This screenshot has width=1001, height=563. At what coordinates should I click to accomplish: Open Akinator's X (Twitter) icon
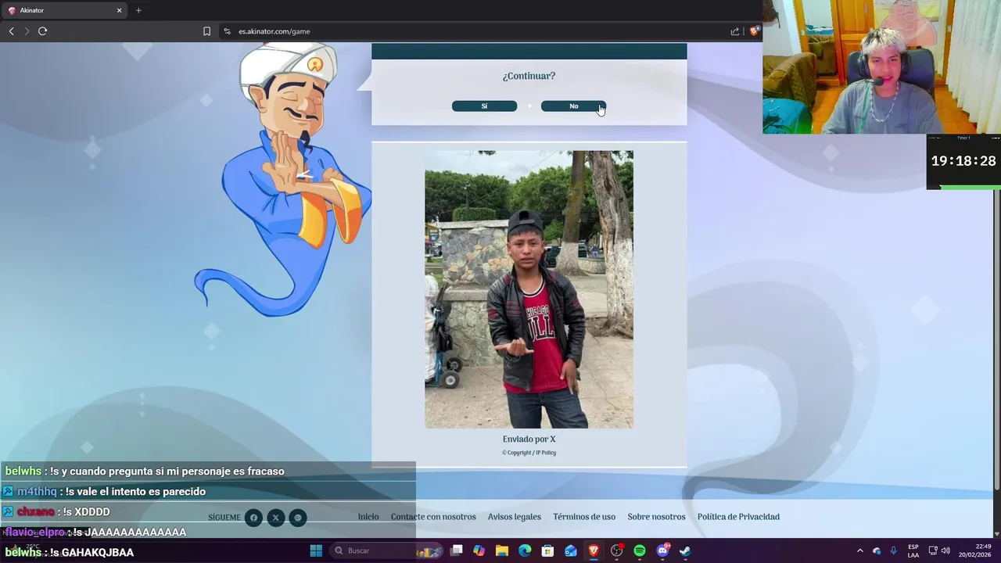tap(275, 518)
